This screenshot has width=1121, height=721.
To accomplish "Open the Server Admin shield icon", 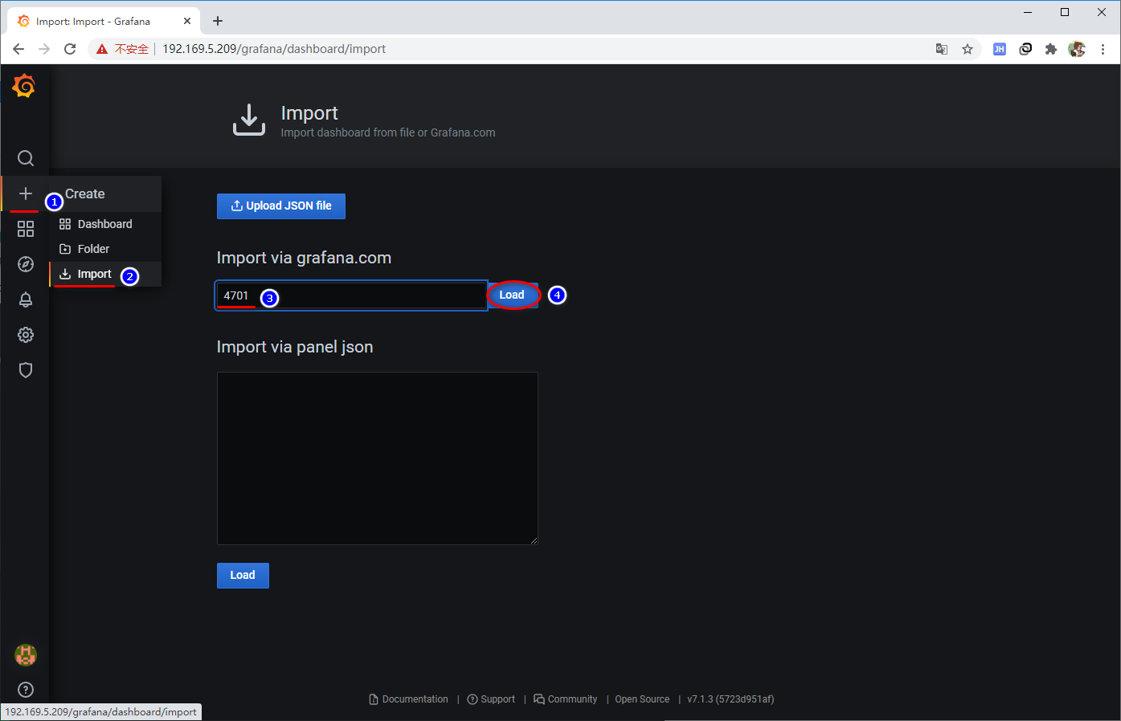I will coord(26,370).
